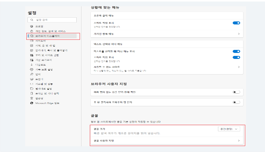Open 개인 정보, 검색 및 서비스 lock icon
This screenshot has width=265, height=152.
[x=31, y=31]
